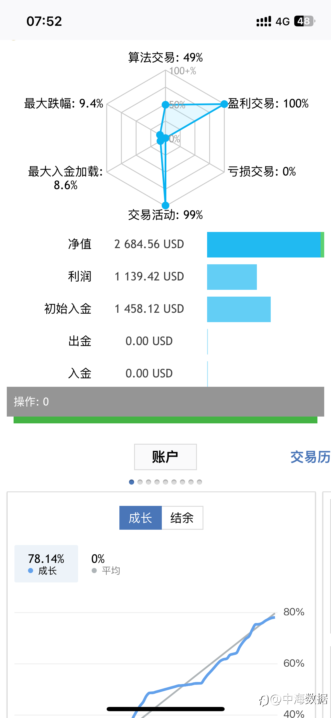331x718 pixels.
Task: Jump to the last pagination dot
Action: coord(199,482)
